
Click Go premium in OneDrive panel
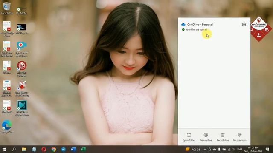click(239, 137)
